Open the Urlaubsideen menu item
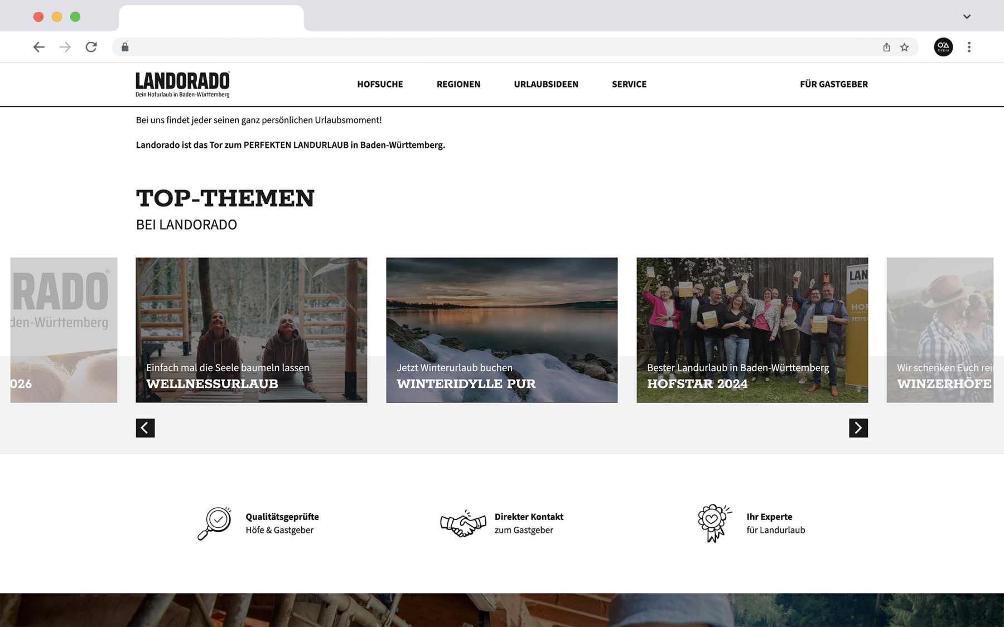The width and height of the screenshot is (1004, 627). tap(546, 84)
